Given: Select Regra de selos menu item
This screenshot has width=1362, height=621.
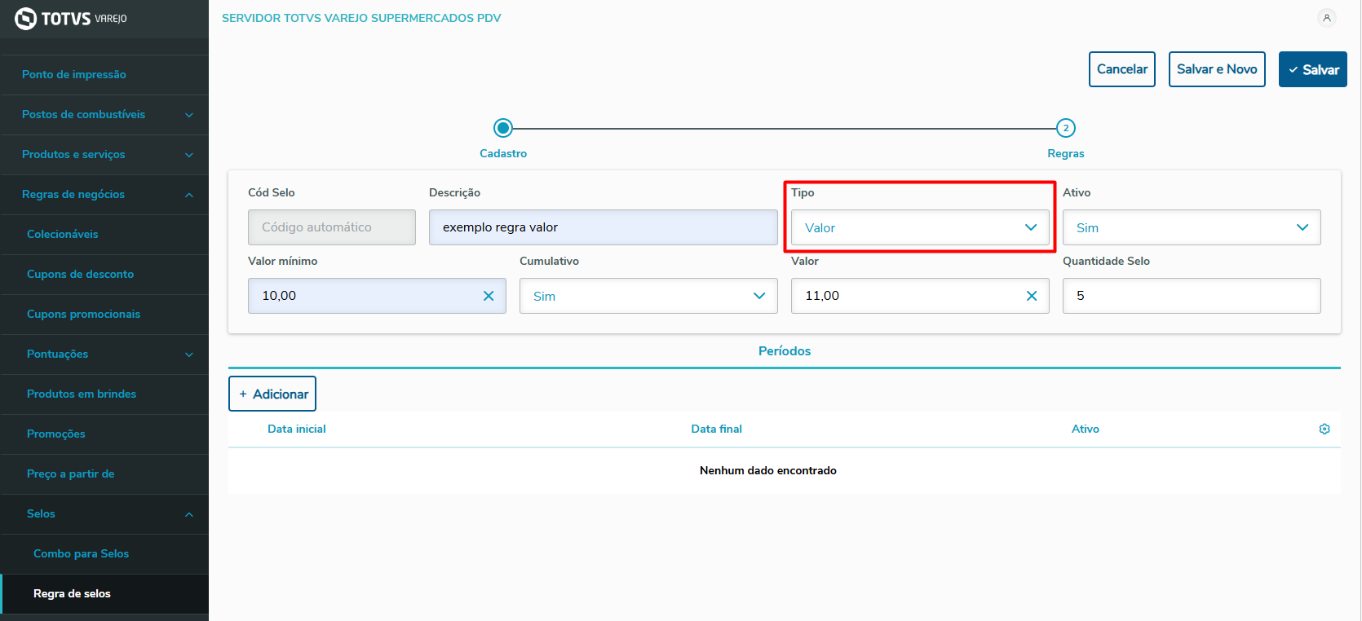Looking at the screenshot, I should [x=104, y=594].
